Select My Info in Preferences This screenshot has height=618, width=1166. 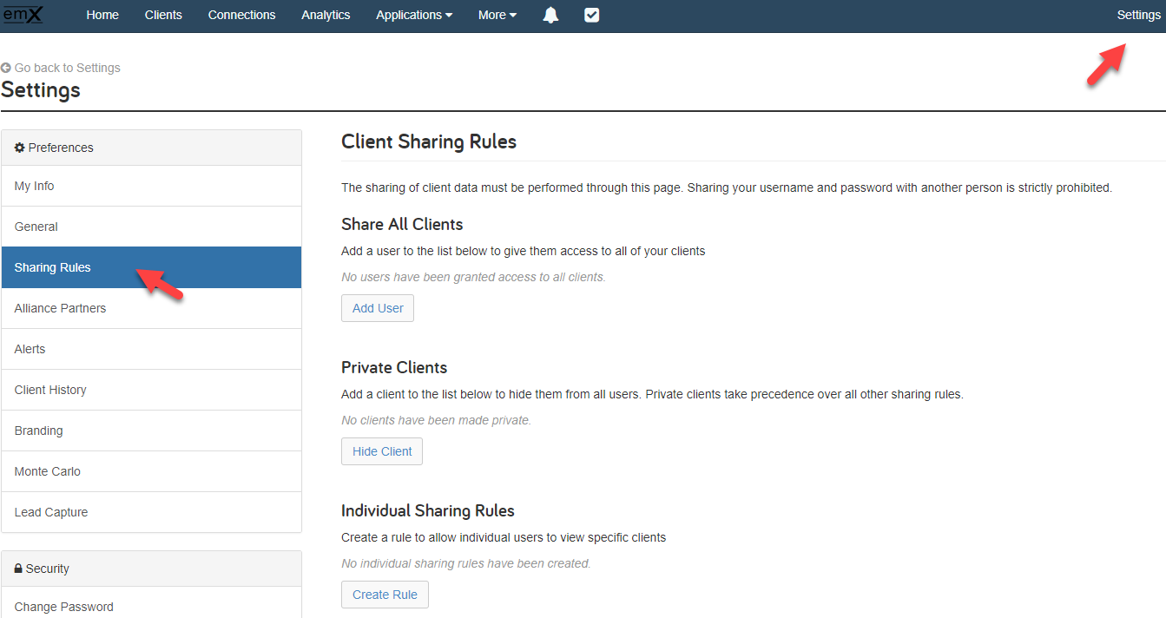(x=151, y=186)
